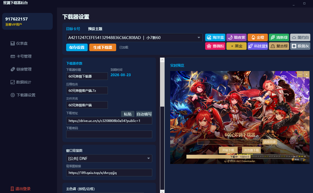313x193 pixels.
Task: Minimize the 星渊下载器后台 window
Action: 294,3
